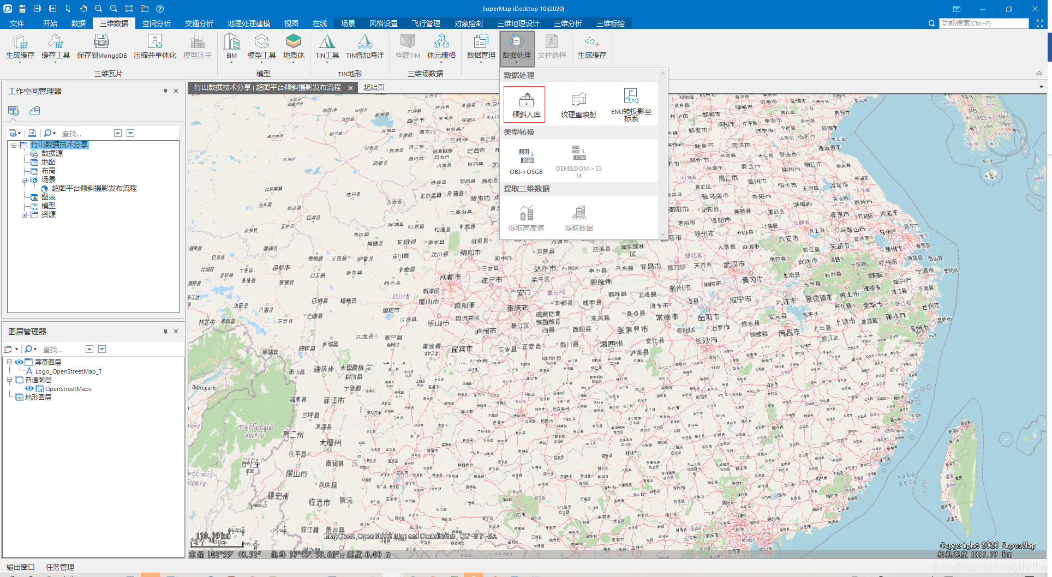Click the 生成缓存 tile cache icon
Viewport: 1052px width, 577px height.
tap(20, 47)
